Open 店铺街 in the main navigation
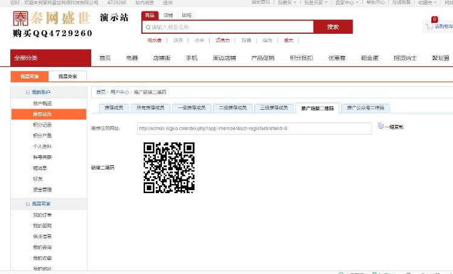Screen dimensions: 453x274 click(x=162, y=58)
